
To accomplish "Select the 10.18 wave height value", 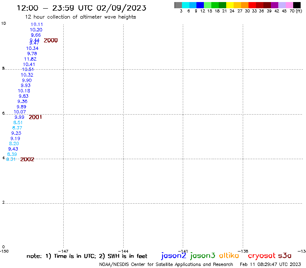I will coord(24,91).
